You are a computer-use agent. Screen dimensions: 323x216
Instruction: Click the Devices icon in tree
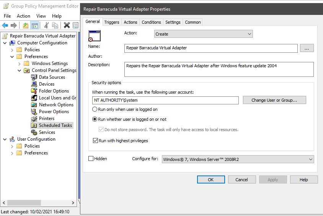tap(34, 84)
